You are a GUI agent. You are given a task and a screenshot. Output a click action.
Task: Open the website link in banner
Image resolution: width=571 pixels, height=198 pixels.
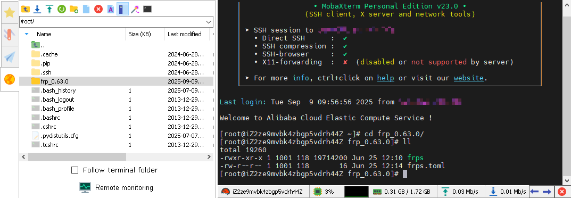coord(469,78)
